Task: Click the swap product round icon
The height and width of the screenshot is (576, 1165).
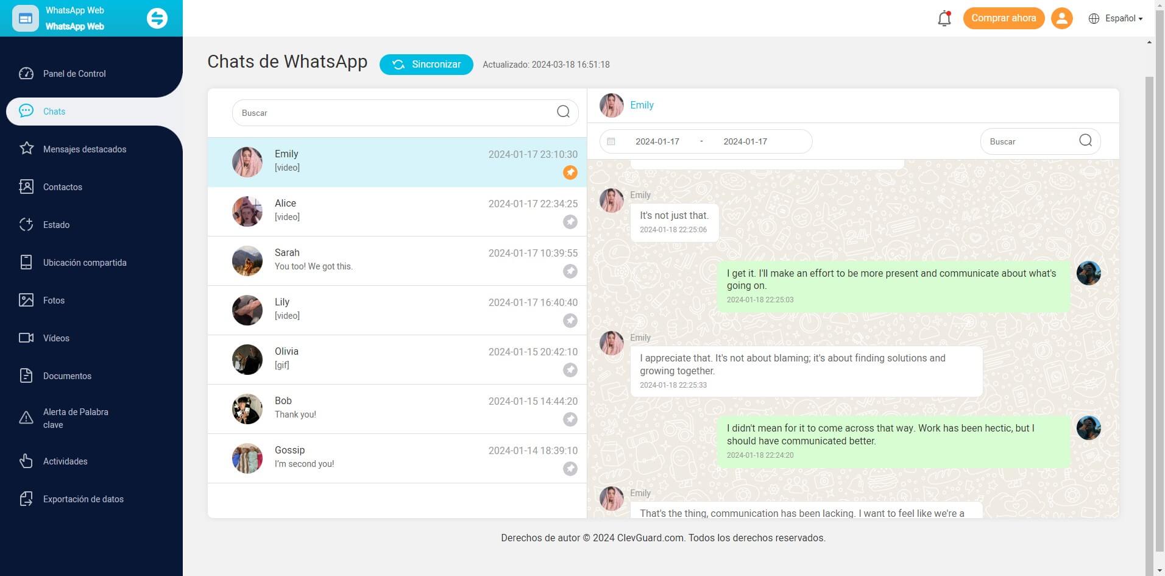Action: pyautogui.click(x=157, y=18)
